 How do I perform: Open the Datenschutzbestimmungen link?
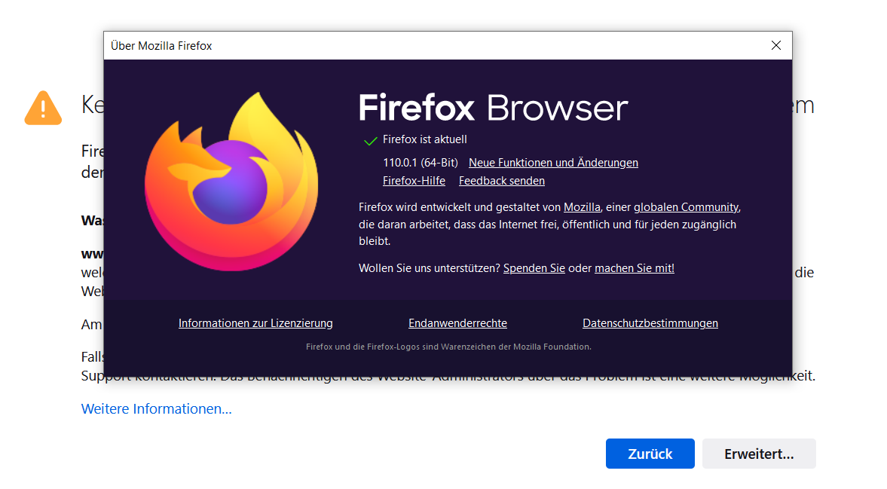coord(650,323)
